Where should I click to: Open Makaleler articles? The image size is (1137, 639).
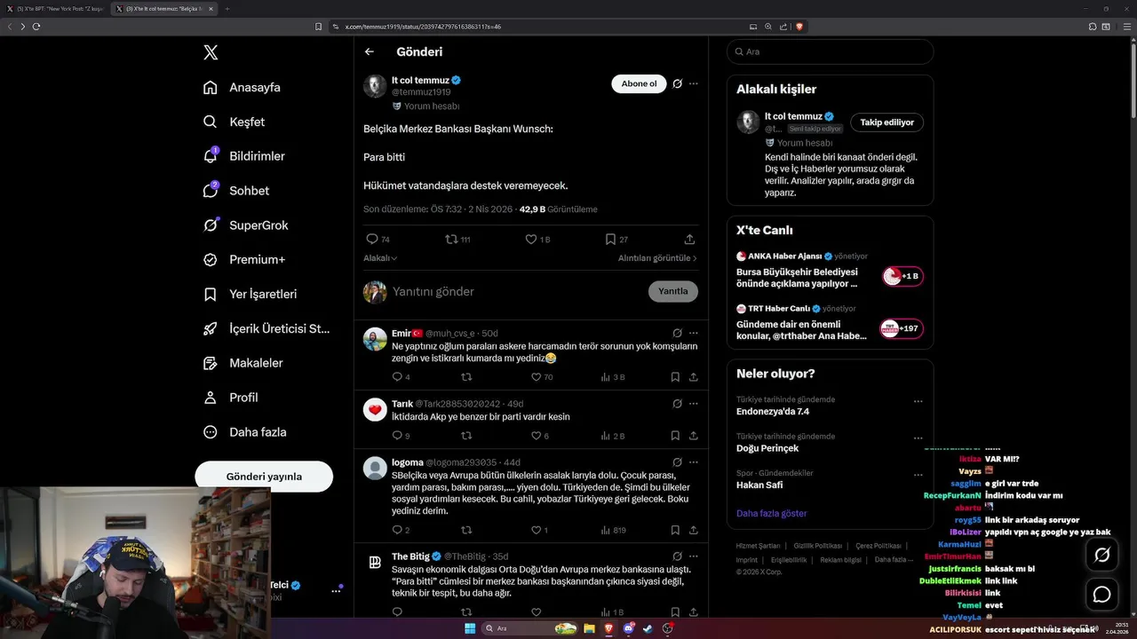(x=243, y=363)
